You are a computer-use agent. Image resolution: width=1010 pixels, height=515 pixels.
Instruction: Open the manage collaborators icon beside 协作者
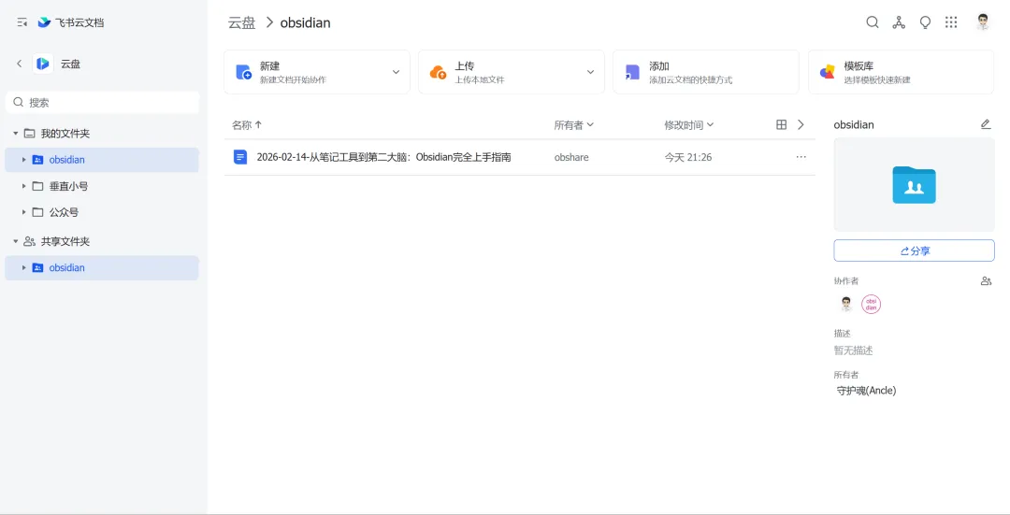tap(986, 280)
